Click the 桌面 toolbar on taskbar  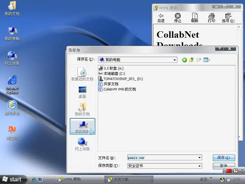(204, 179)
